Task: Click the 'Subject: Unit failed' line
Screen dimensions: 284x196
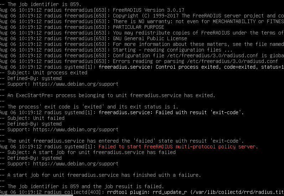Action: coord(36,118)
